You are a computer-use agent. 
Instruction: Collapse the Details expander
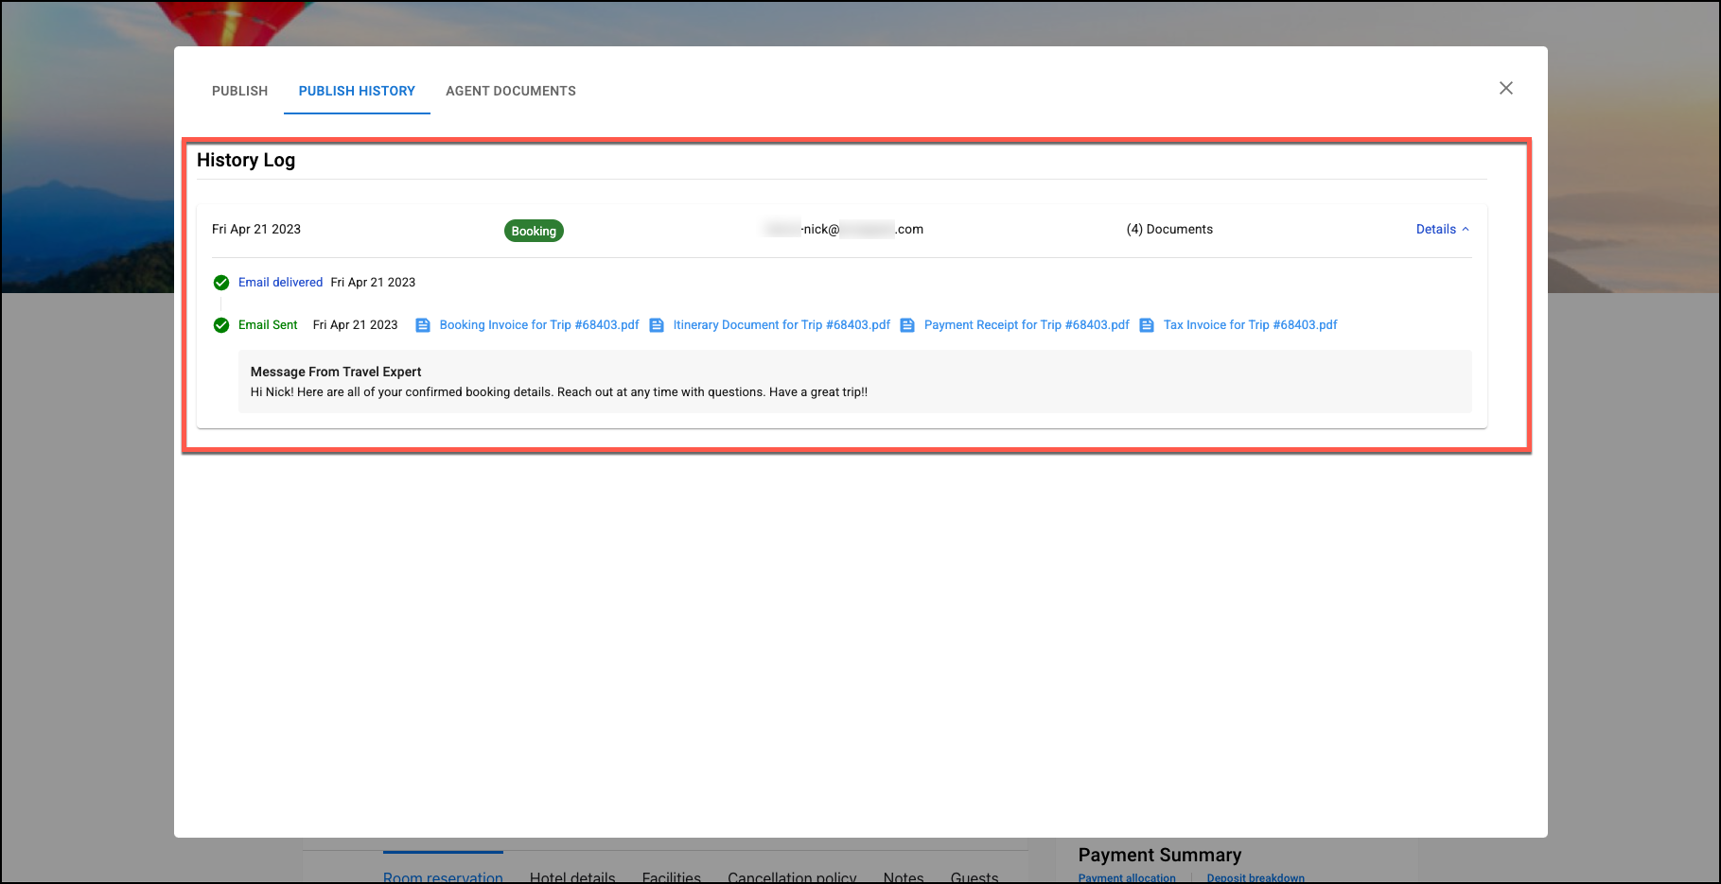pos(1442,229)
